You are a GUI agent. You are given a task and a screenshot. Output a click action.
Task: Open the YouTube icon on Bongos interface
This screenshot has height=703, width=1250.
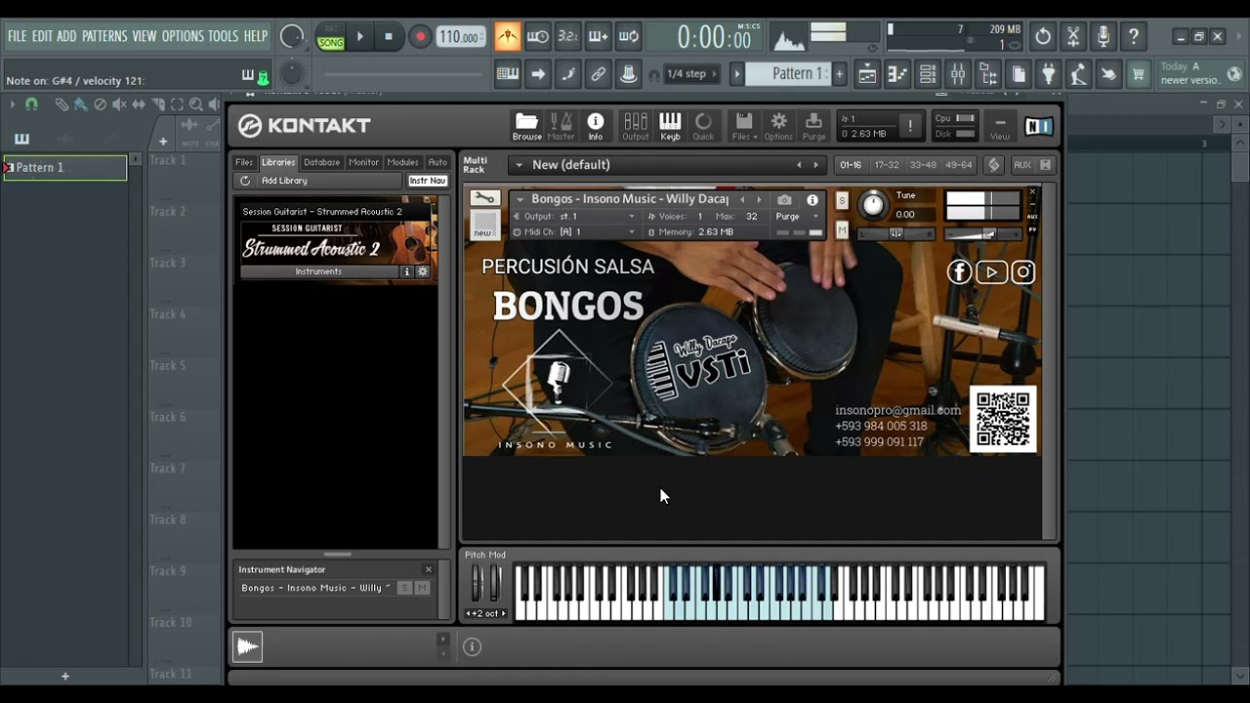991,272
